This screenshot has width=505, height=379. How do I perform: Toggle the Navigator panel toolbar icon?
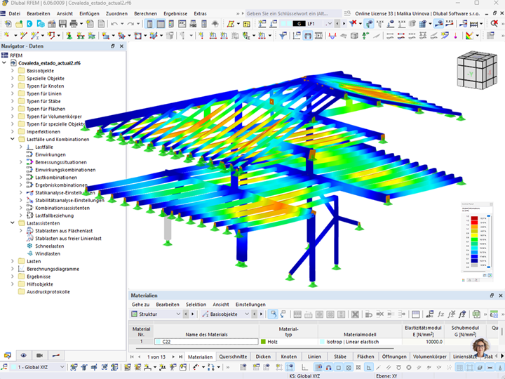(x=150, y=24)
